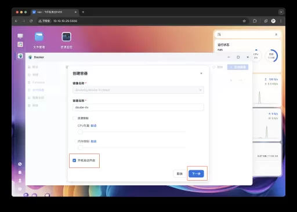Image resolution: width=297 pixels, height=212 pixels.
Task: Click the blue add-image button in Docker toolbar
Action: pyautogui.click(x=238, y=67)
